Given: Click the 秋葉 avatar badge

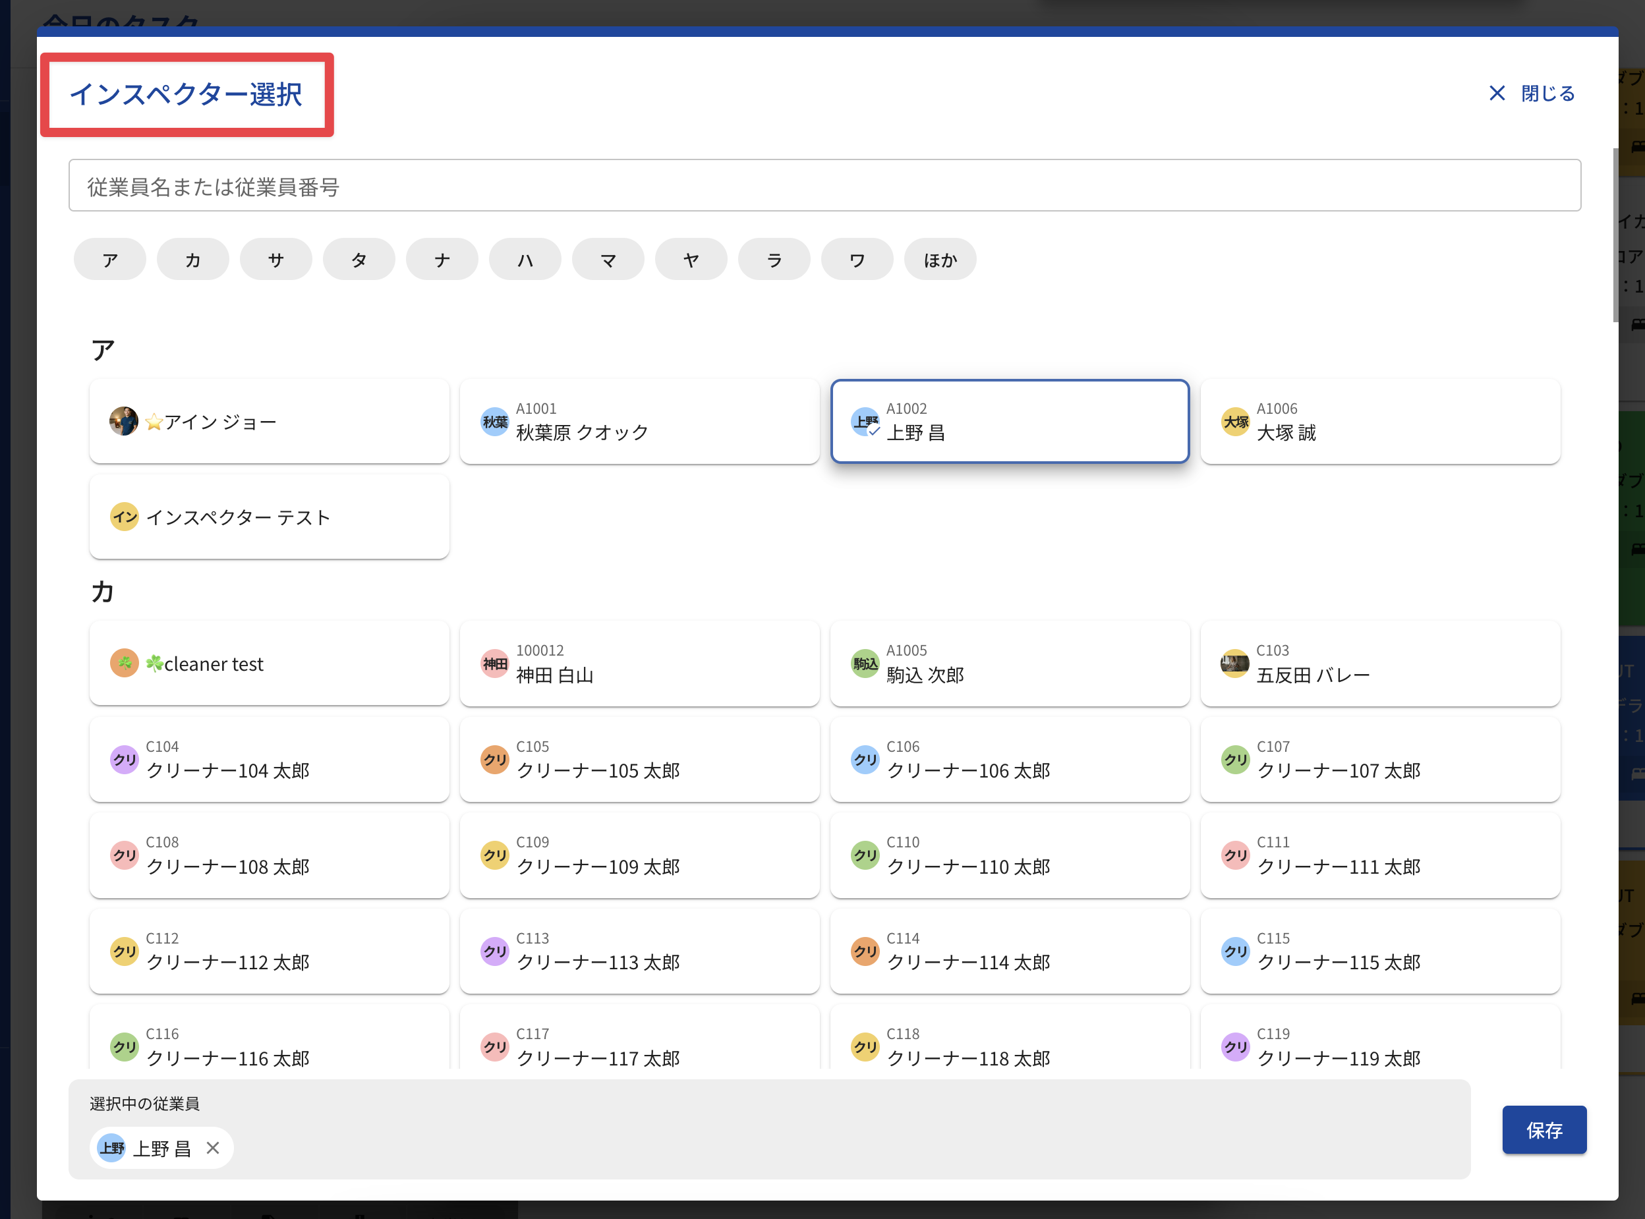Looking at the screenshot, I should [x=494, y=421].
